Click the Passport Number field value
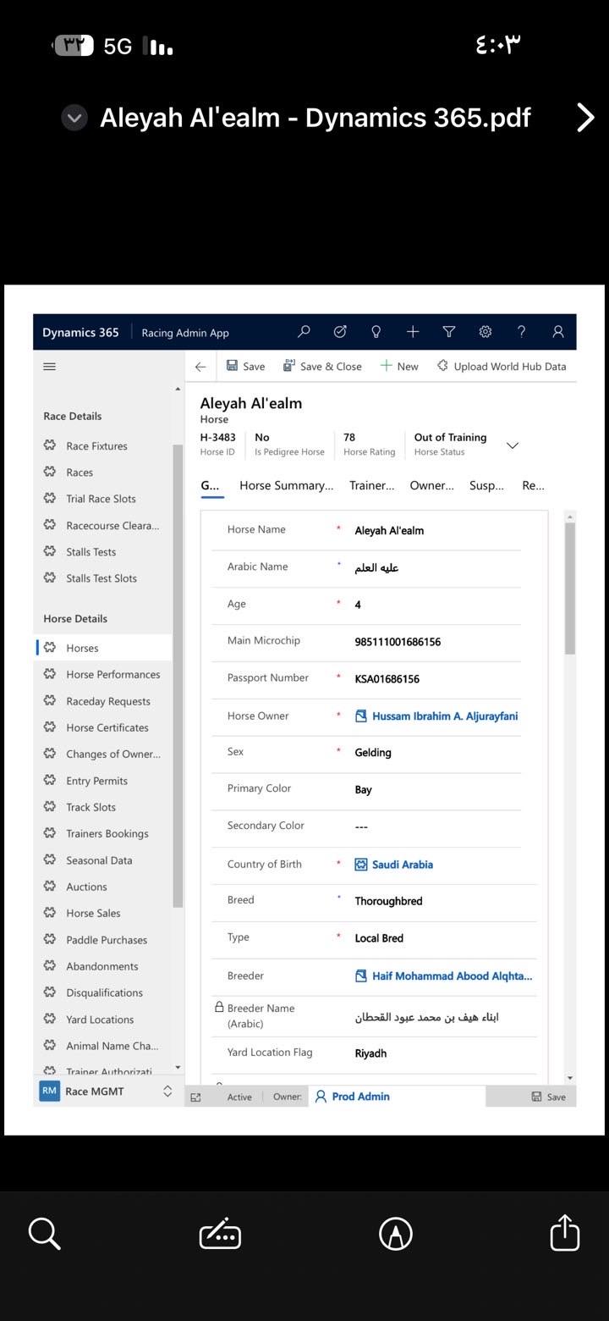 tap(387, 679)
